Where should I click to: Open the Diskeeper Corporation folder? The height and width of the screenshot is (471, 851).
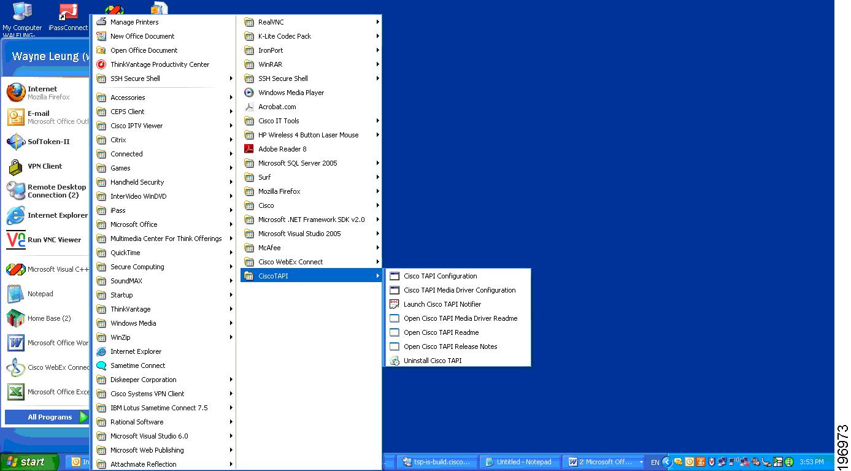click(x=164, y=380)
